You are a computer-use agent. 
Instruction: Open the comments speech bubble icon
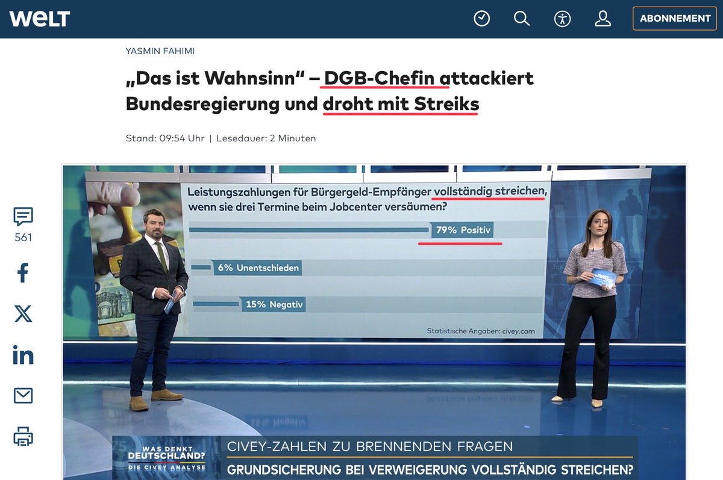[x=23, y=217]
